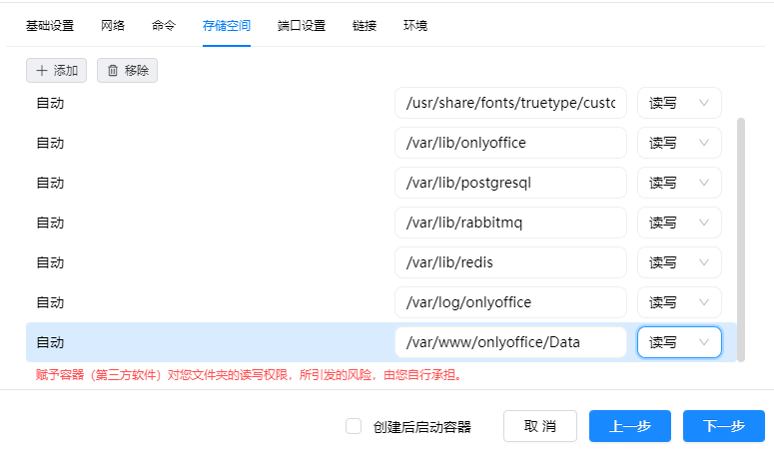Expand 读写 dropdown for /var/www/onlyoffice/Data

(679, 342)
